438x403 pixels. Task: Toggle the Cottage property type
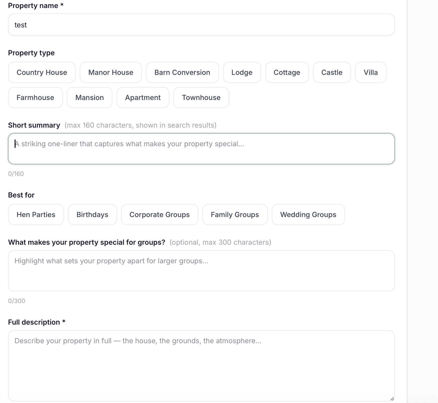(x=287, y=72)
